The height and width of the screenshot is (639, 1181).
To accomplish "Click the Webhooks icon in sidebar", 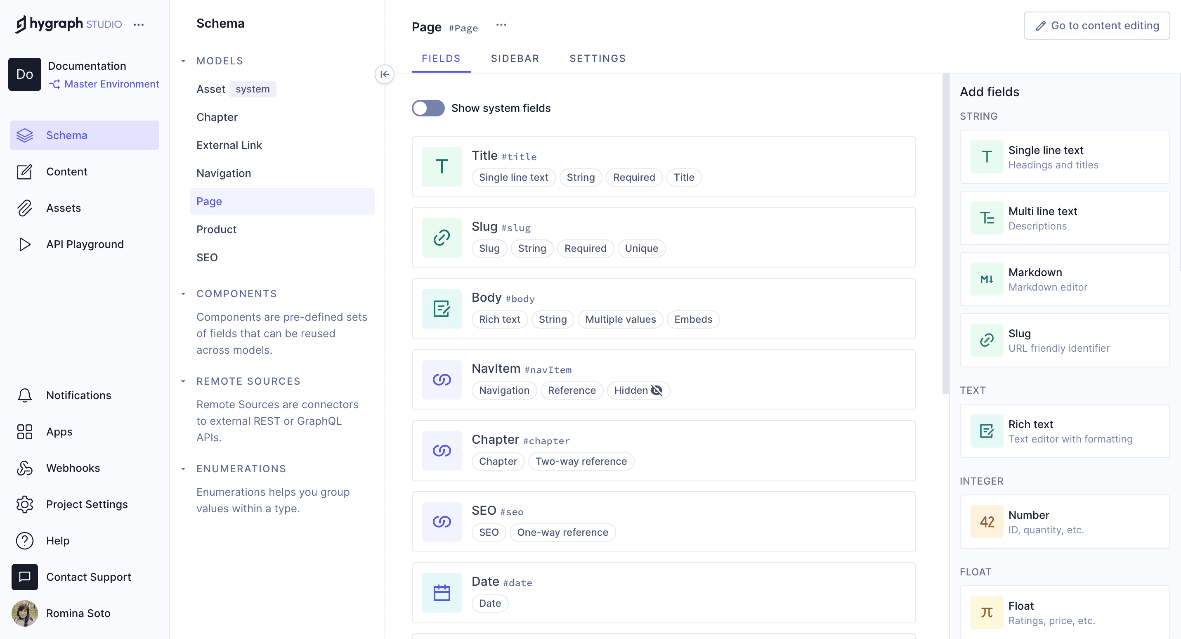I will click(x=24, y=468).
